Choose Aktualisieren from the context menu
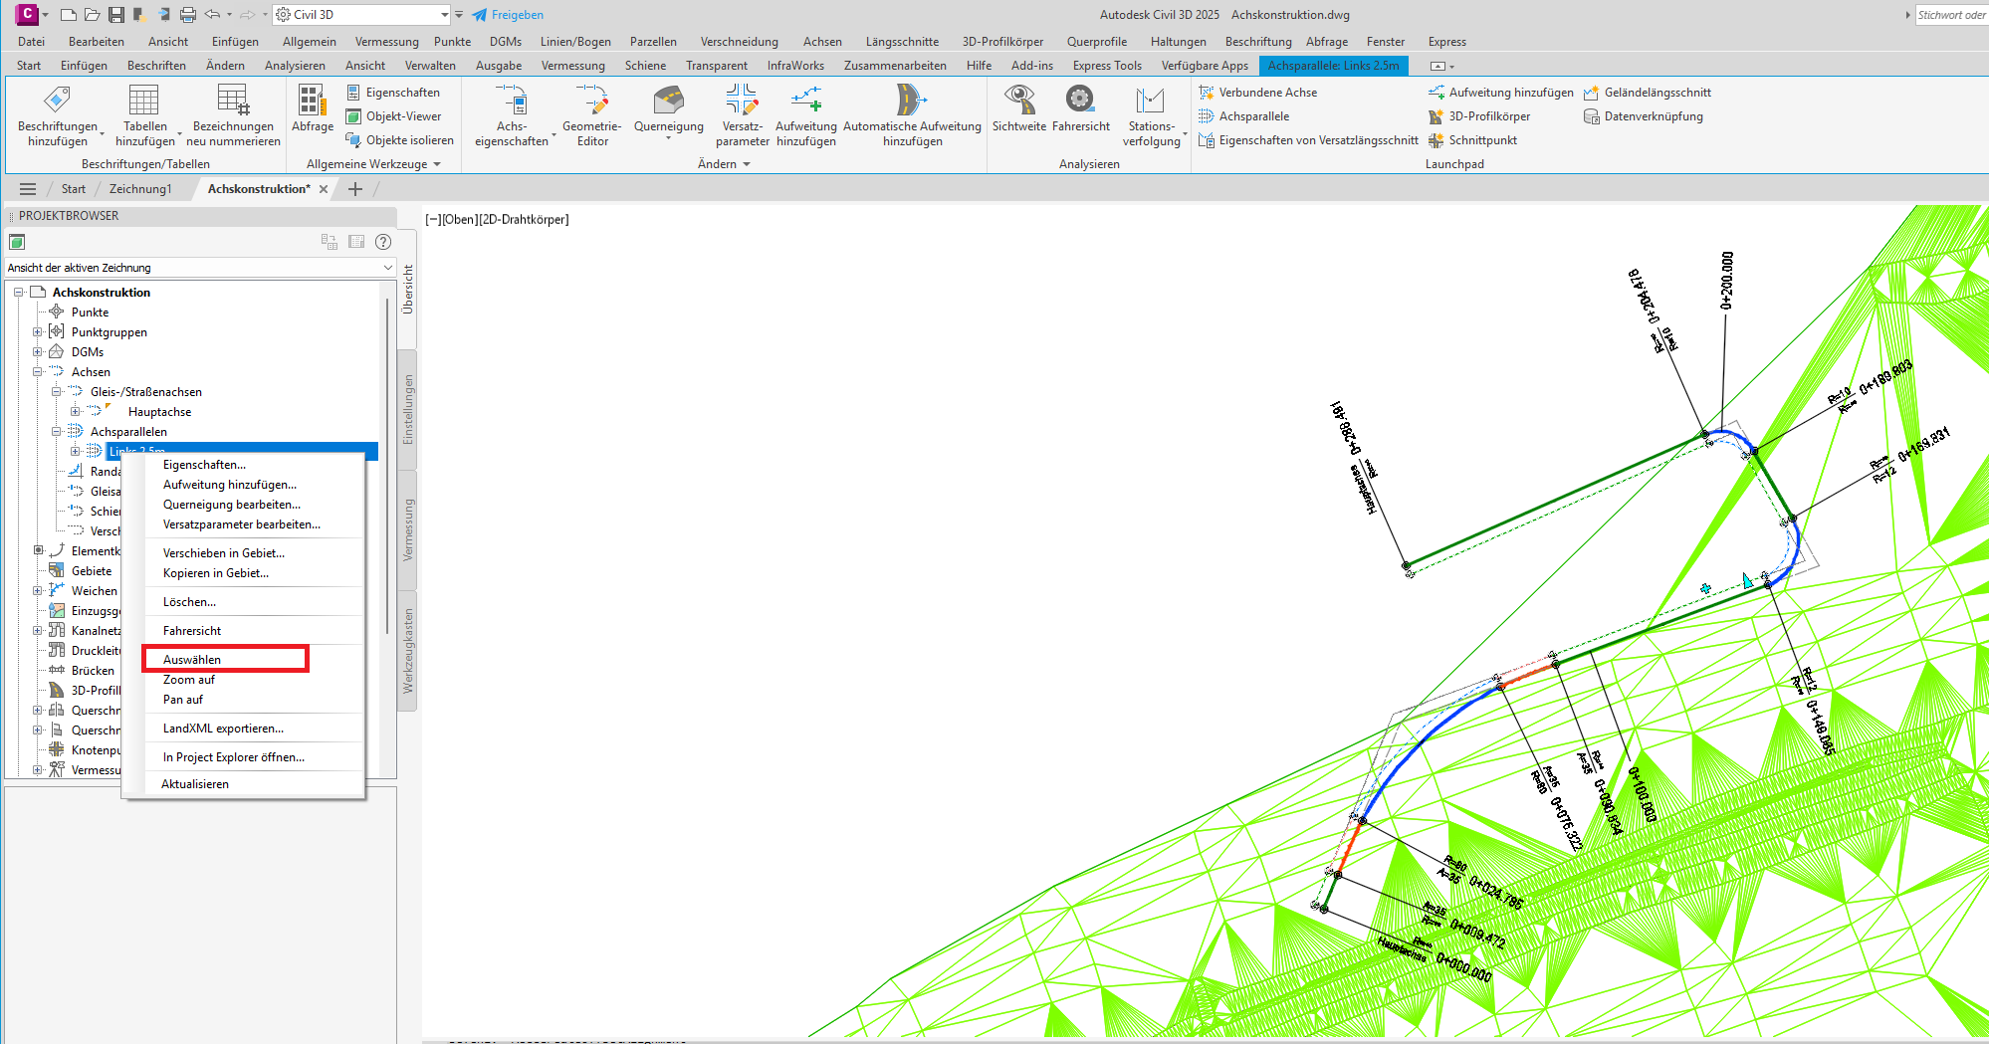1989x1044 pixels. coord(195,784)
